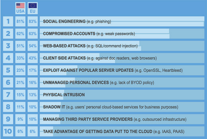Select the EU 17% server updates exploit value
Screen dimensions: 207x139
[33, 70]
